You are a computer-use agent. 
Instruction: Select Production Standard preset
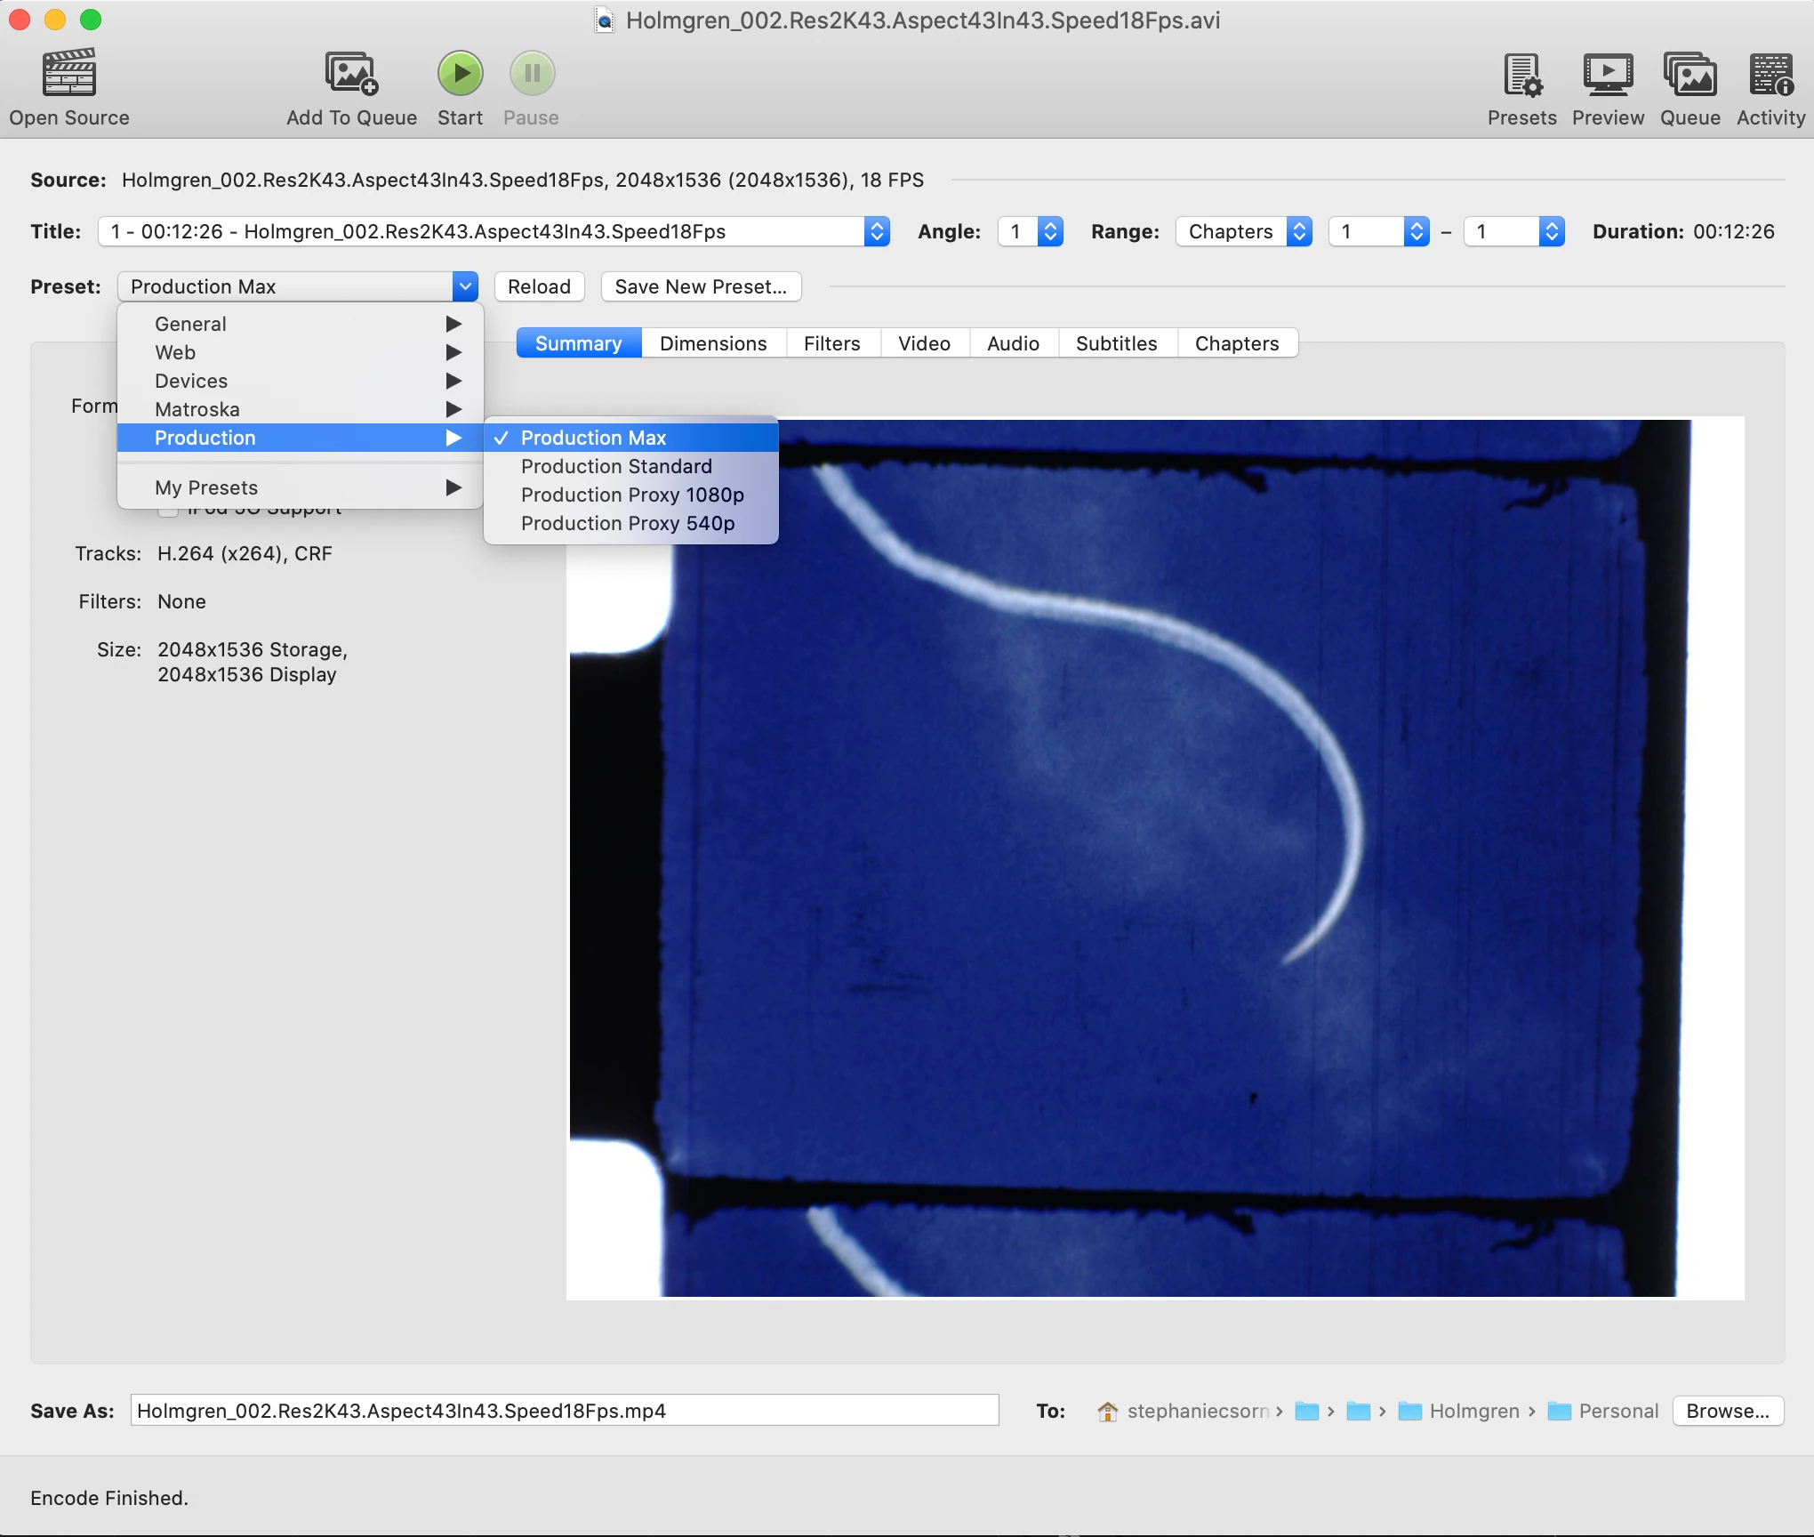point(616,466)
